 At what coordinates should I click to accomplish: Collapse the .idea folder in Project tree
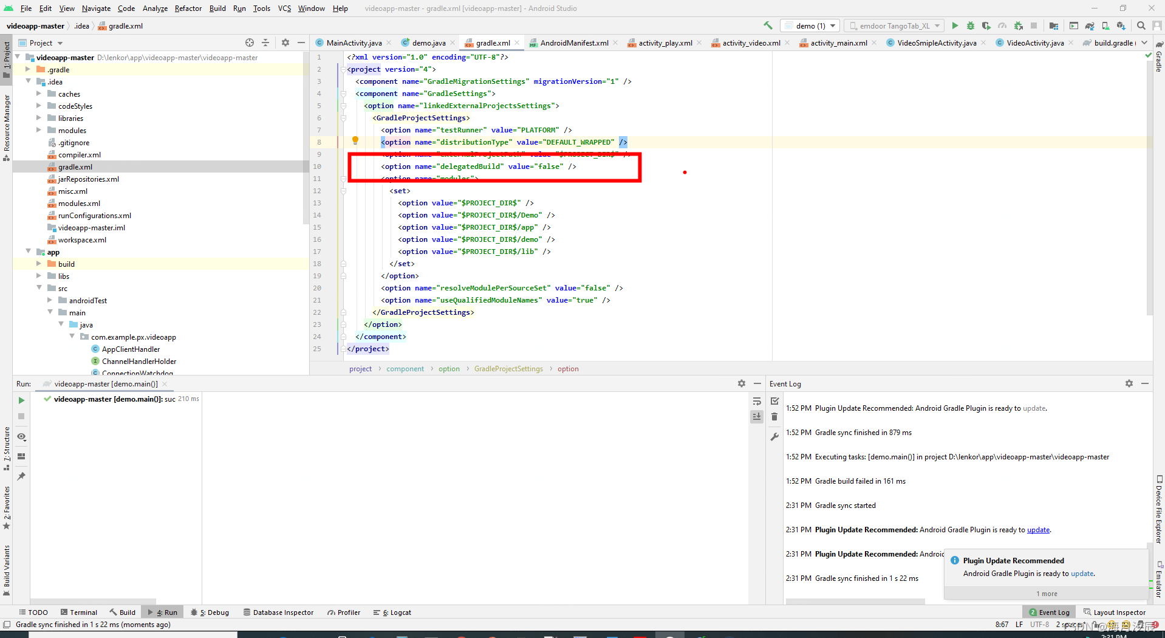[29, 81]
